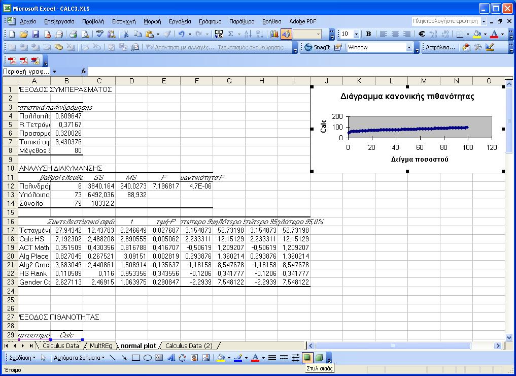Click the insert function fx button
The width and height of the screenshot is (516, 376).
pos(84,71)
